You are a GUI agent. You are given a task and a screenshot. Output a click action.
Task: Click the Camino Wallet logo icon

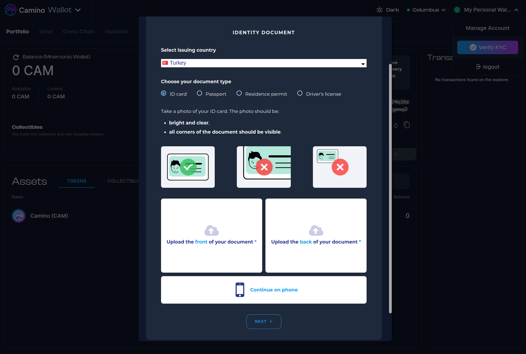click(11, 10)
